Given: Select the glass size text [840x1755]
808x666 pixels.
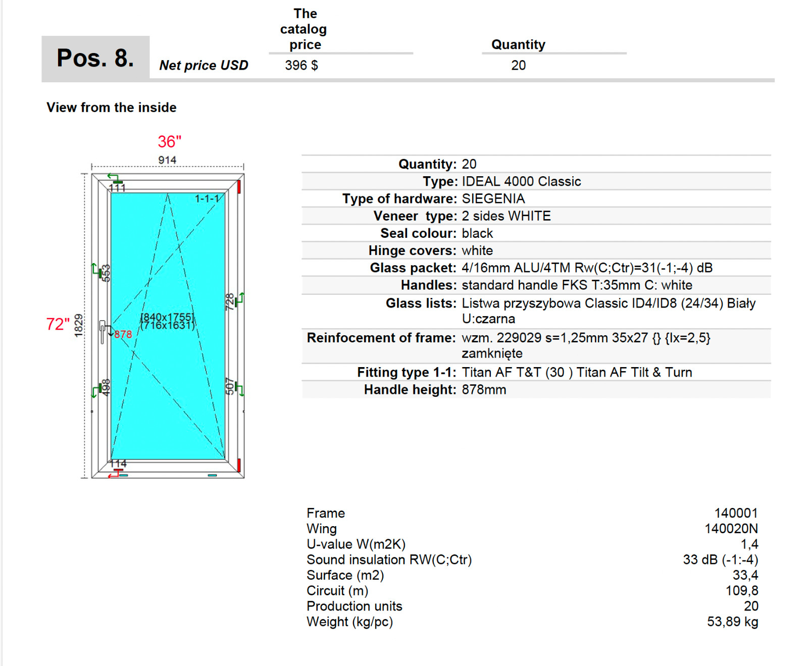Looking at the screenshot, I should pyautogui.click(x=167, y=316).
